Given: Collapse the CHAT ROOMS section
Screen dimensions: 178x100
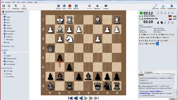Looking at the screenshot, I should (1, 68).
